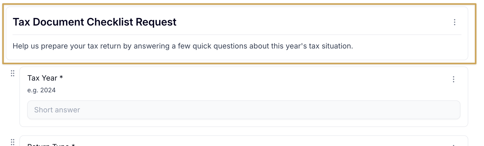Click the drag handle beside Return Type
484x146 pixels.
coord(13,142)
